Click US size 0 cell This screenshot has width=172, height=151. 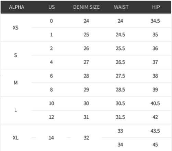pyautogui.click(x=51, y=21)
